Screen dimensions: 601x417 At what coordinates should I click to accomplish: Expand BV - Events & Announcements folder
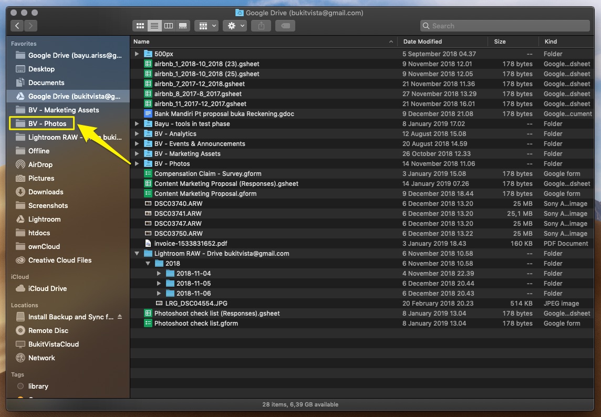pos(137,144)
